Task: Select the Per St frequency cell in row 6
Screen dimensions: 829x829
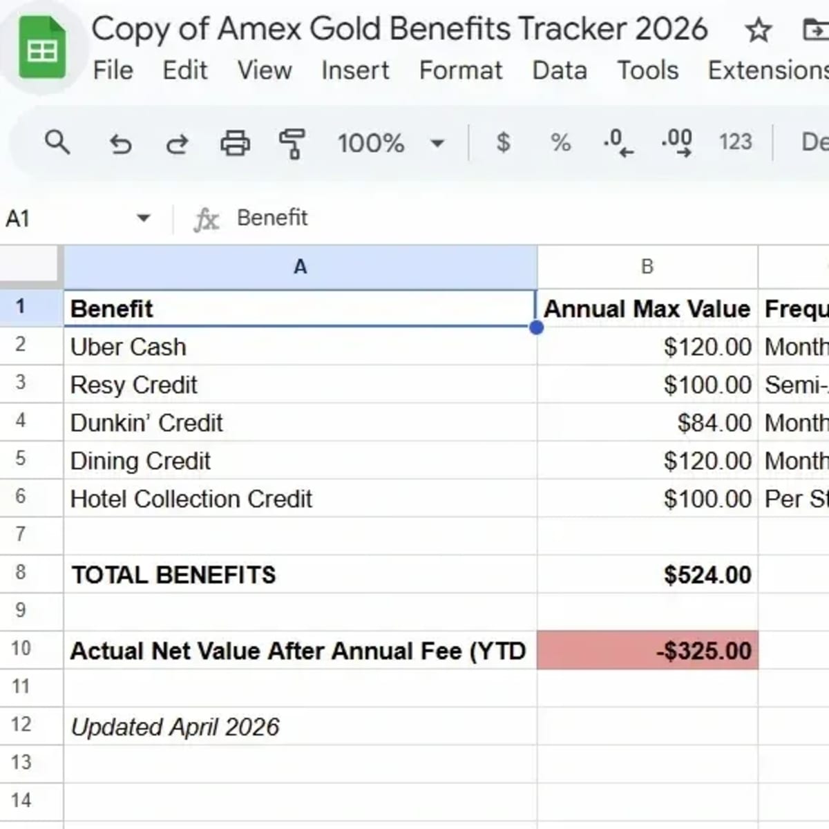Action: (794, 498)
